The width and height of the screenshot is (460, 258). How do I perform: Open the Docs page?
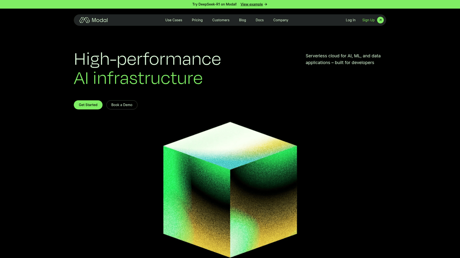(x=259, y=20)
